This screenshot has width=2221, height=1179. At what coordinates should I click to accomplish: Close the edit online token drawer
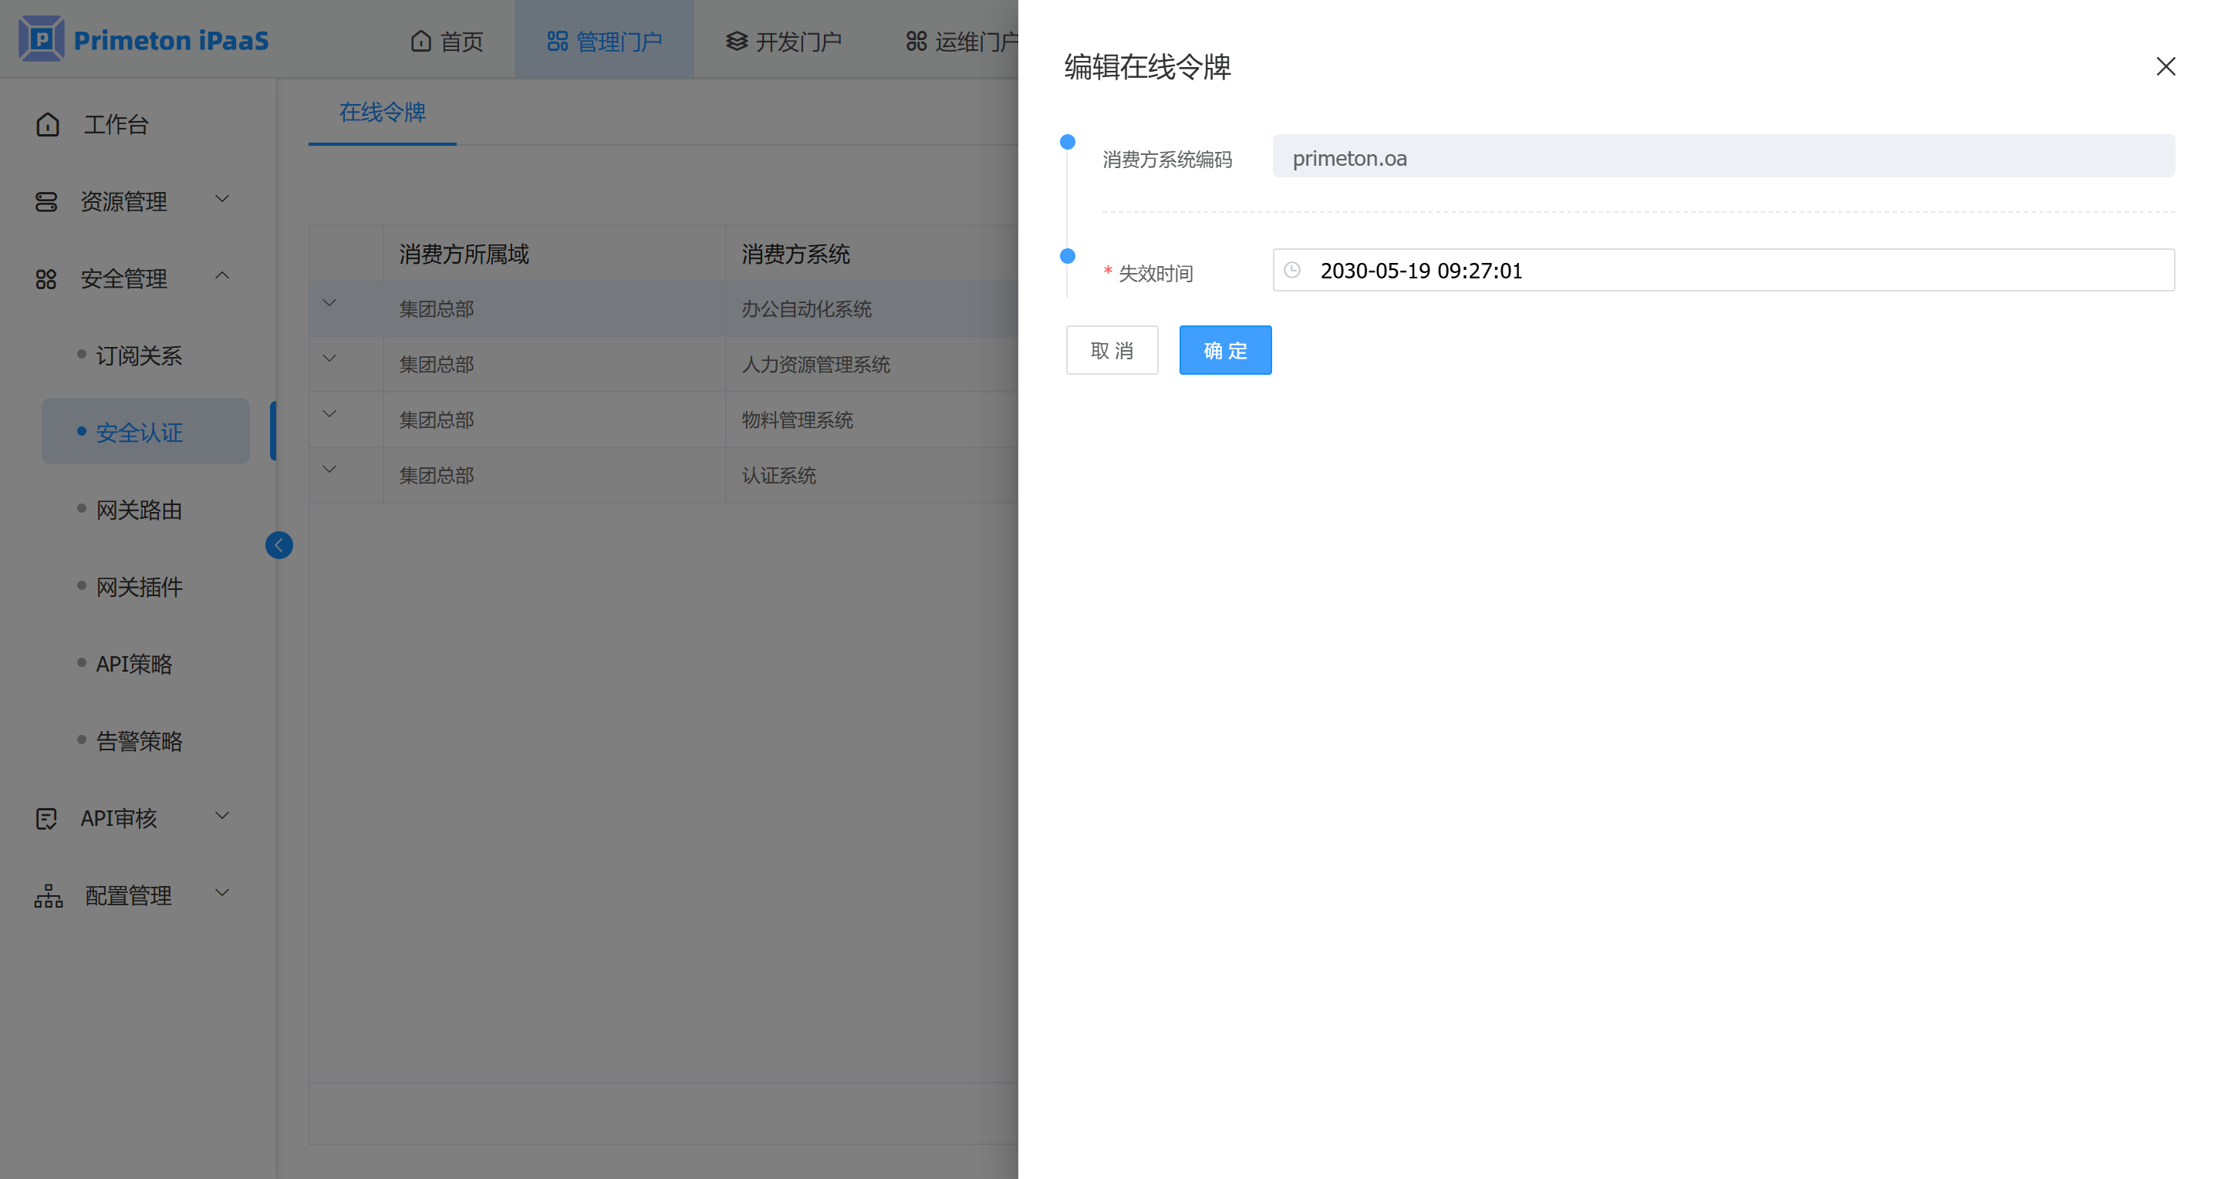tap(2165, 66)
